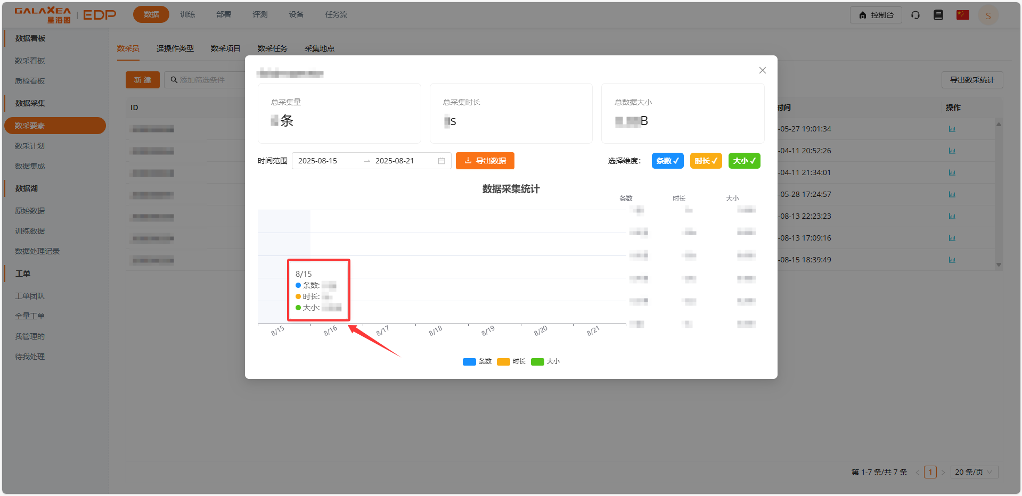Screen dimensions: 1022x496
Task: Open the bar-chart statistics icon on first row
Action: tap(952, 129)
